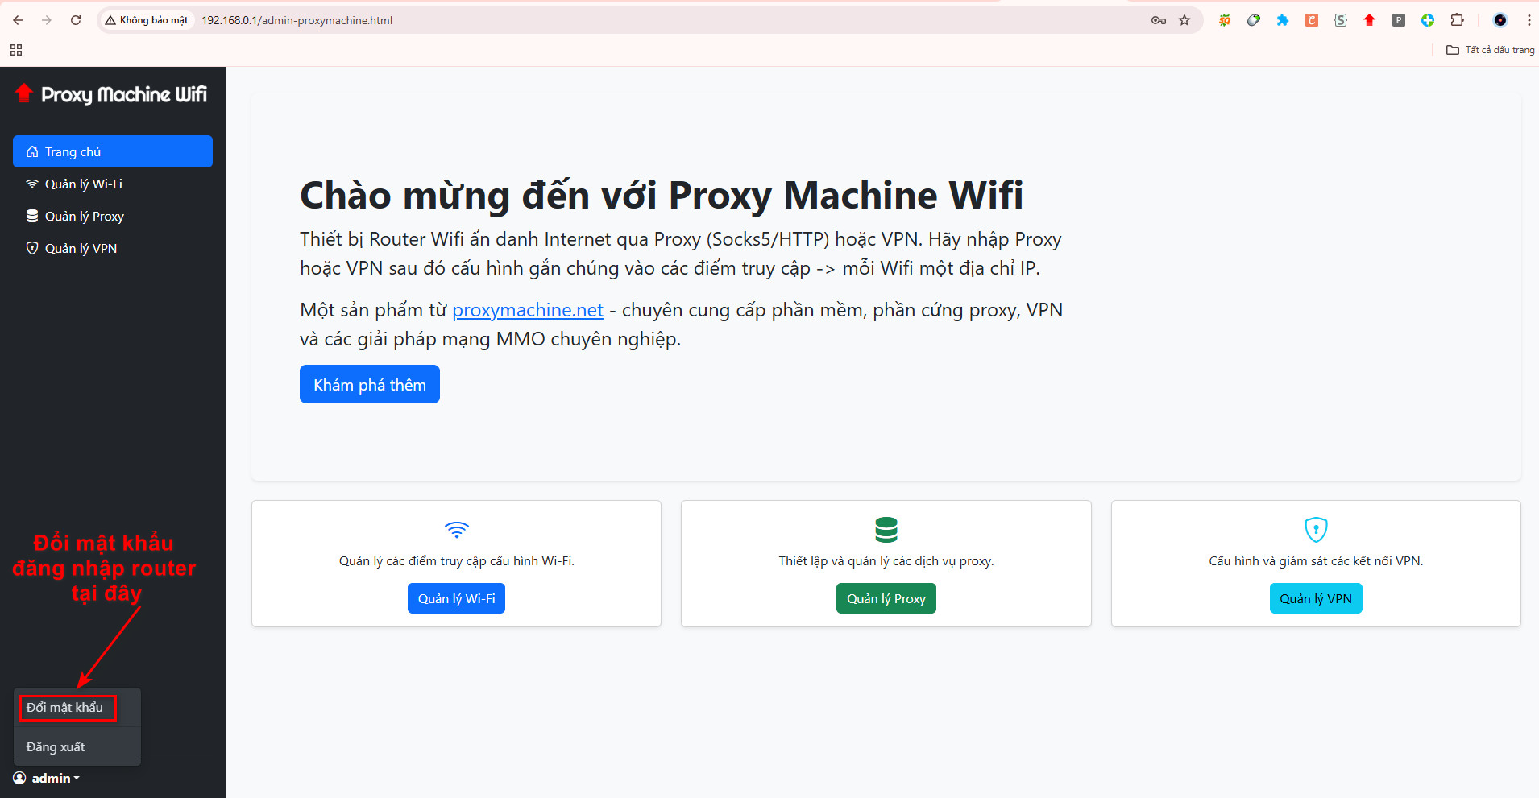
Task: Click the cyan 'Quản lý VPN' card button
Action: tap(1316, 598)
